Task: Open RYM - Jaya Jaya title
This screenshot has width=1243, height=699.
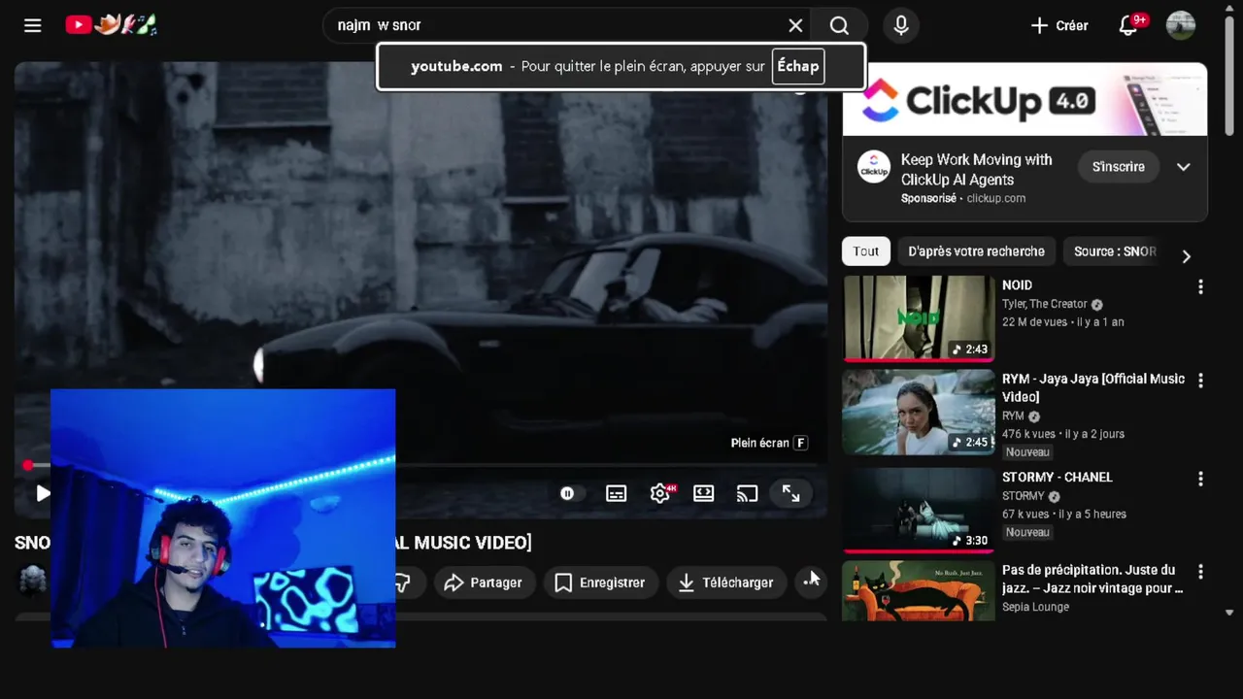Action: click(1093, 387)
